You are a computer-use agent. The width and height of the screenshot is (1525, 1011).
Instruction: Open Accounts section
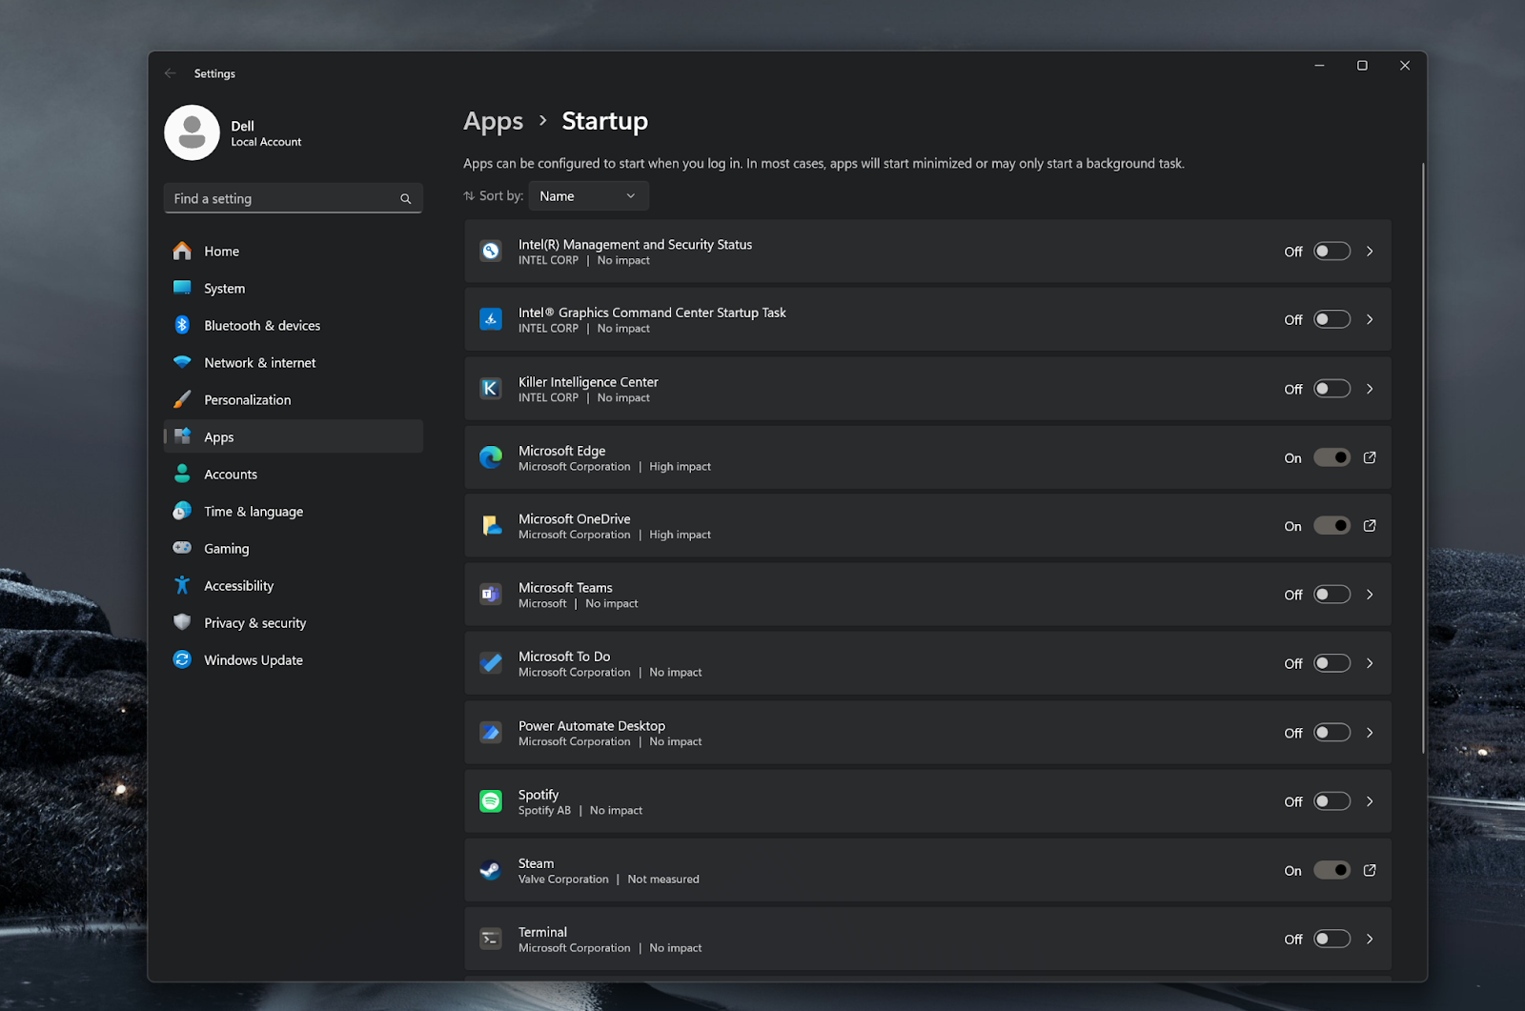tap(293, 475)
